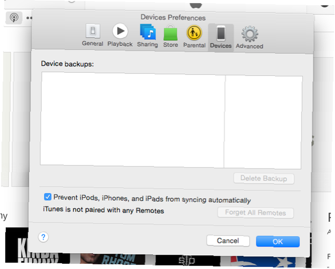
Task: Click the Delete Backup button
Action: click(264, 178)
